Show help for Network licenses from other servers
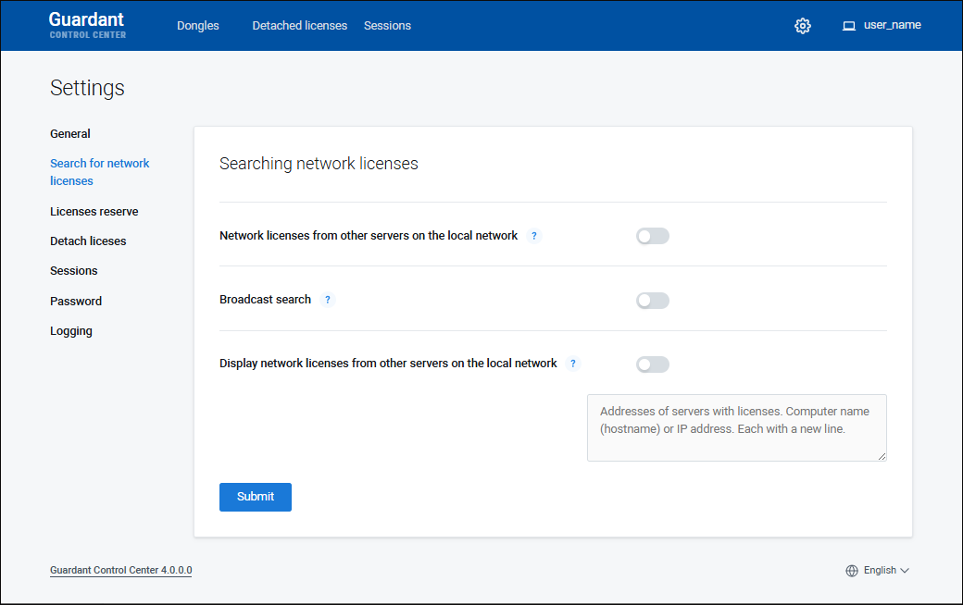Image resolution: width=963 pixels, height=605 pixels. pyautogui.click(x=534, y=236)
